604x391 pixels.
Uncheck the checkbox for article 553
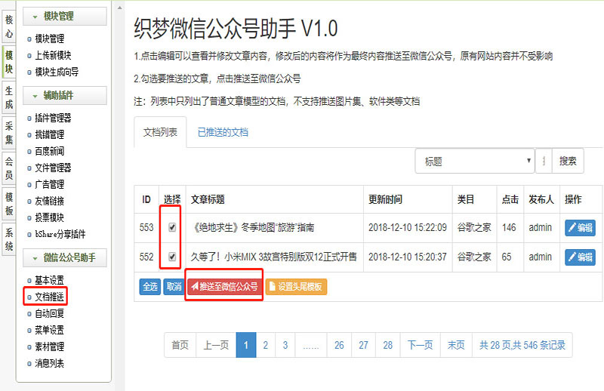(172, 227)
